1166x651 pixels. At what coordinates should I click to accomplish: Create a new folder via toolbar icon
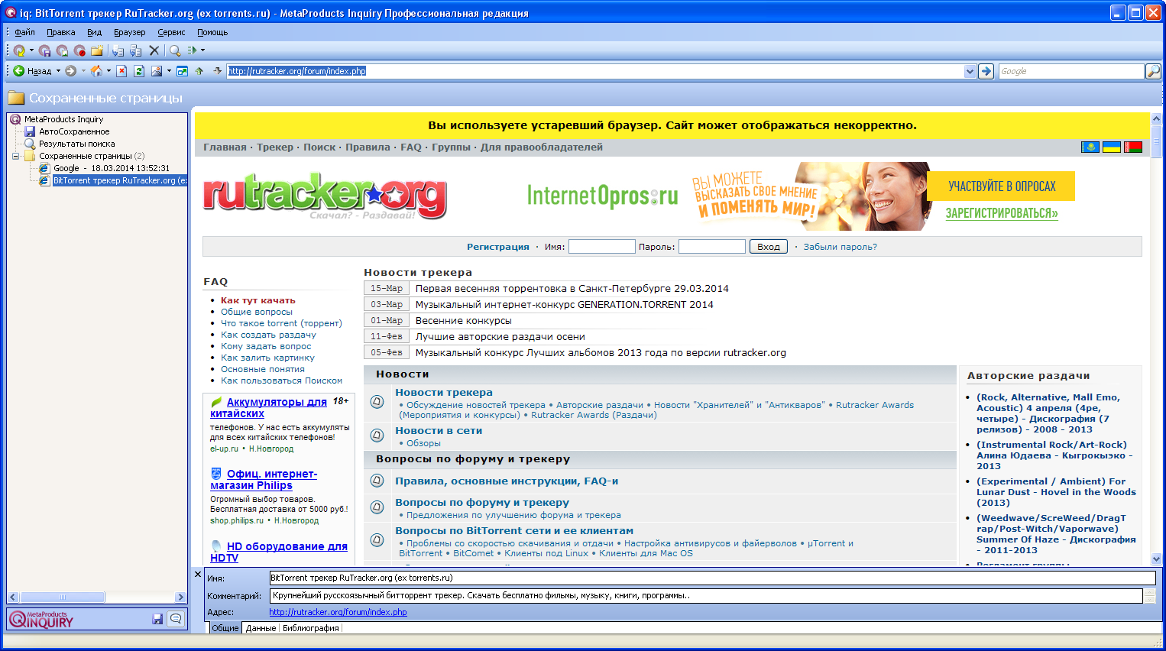point(97,50)
